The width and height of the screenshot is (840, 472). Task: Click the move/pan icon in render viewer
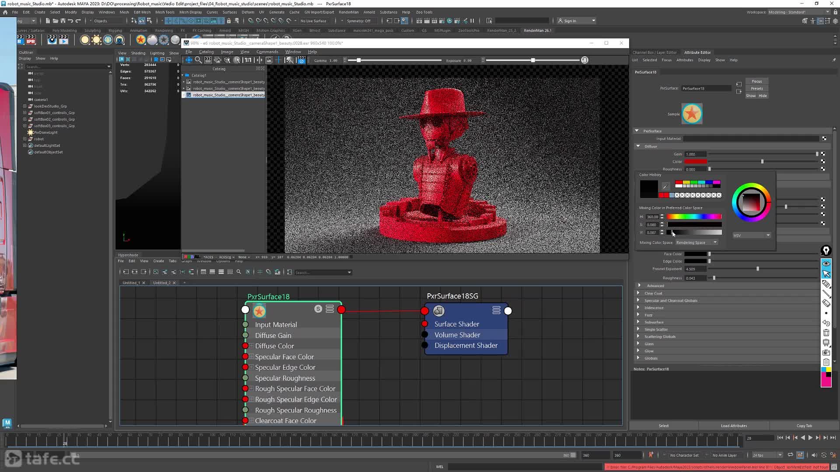189,60
